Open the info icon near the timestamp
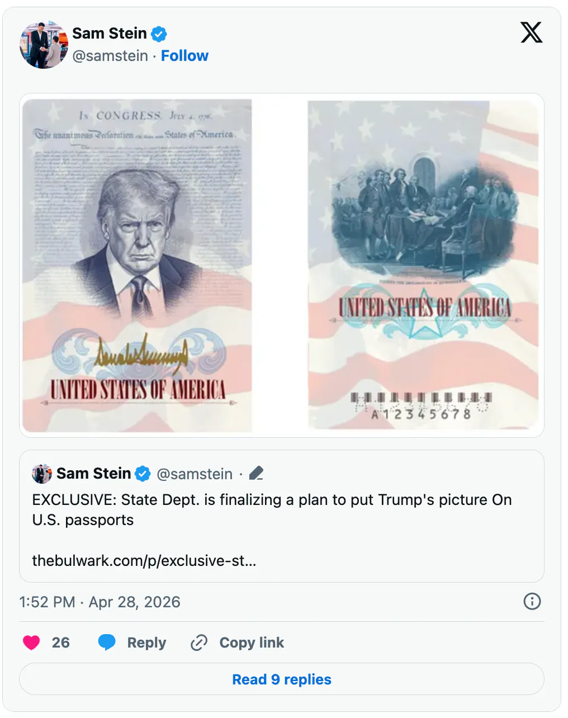568x718 pixels. (x=532, y=602)
